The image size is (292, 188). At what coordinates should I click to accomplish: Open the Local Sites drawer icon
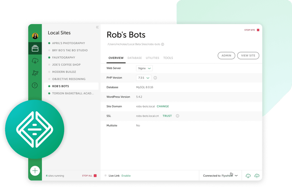pos(35,48)
